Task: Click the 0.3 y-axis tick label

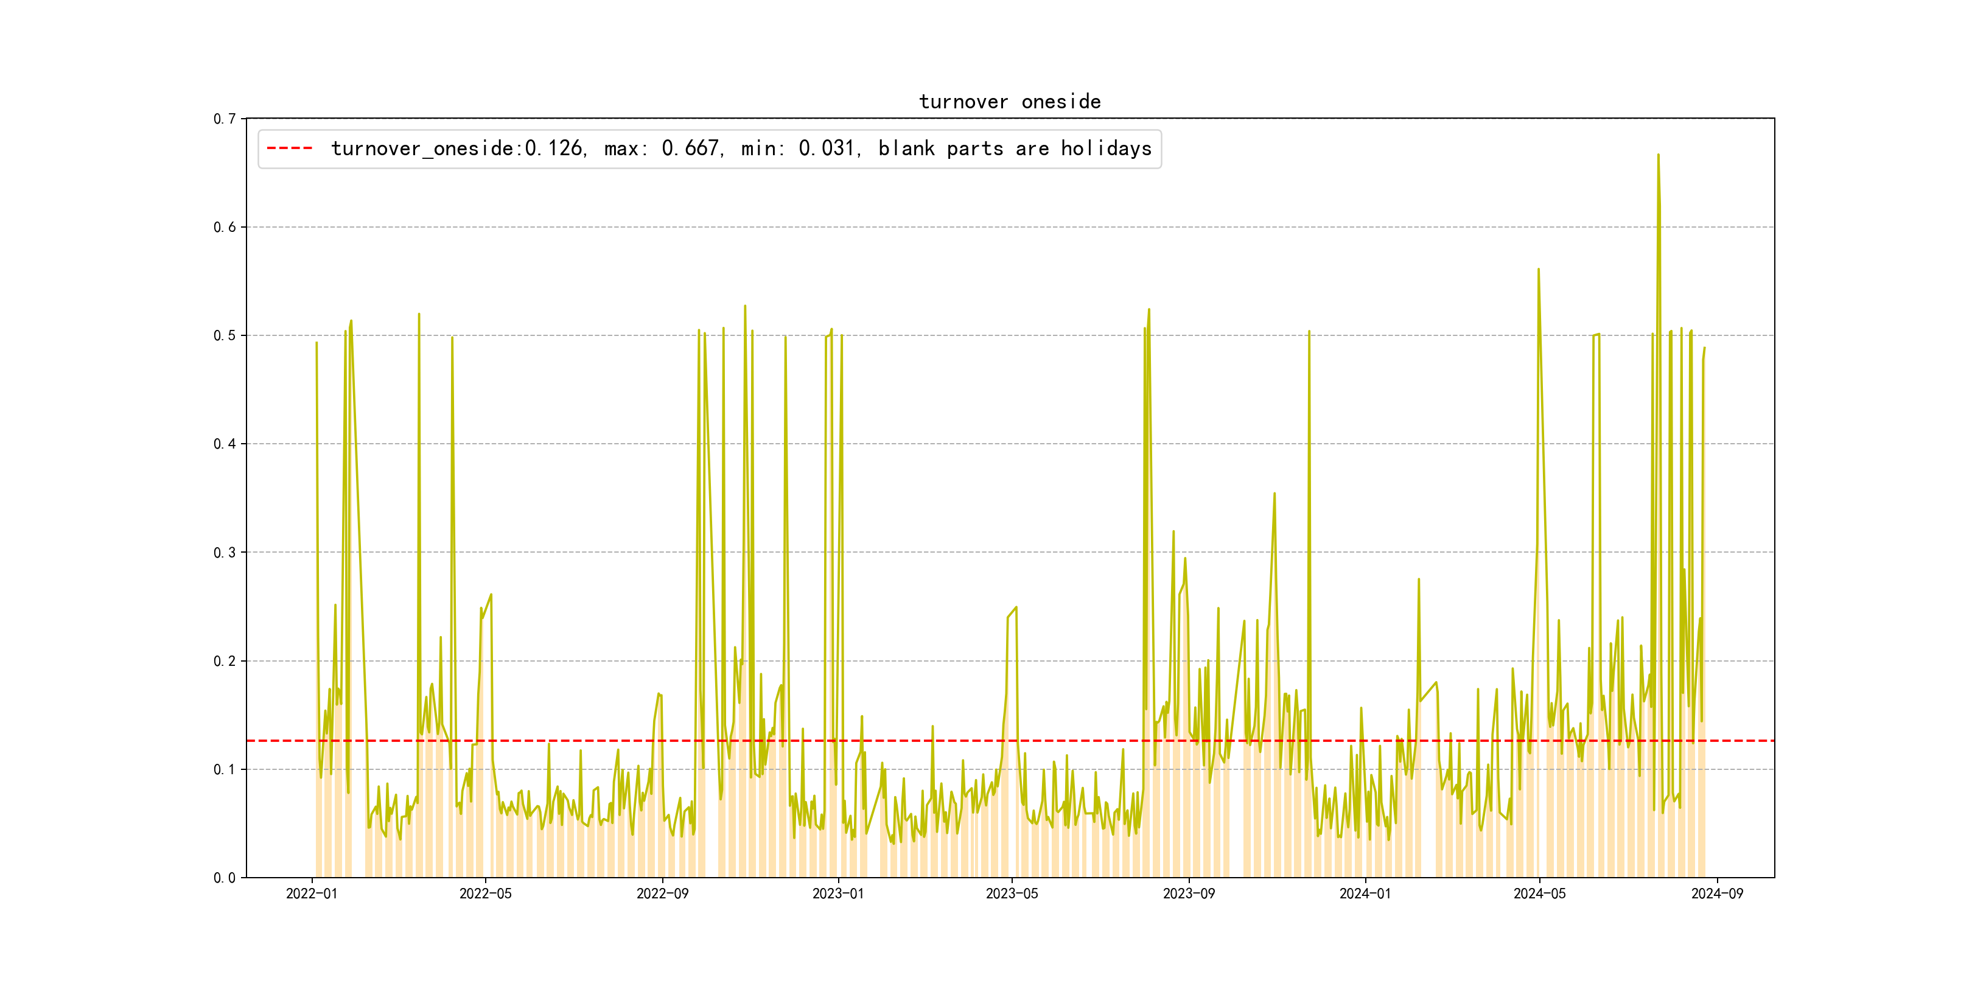Action: point(225,553)
